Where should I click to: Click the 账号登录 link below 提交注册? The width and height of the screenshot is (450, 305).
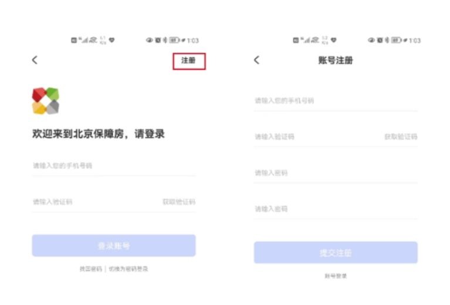click(x=336, y=276)
